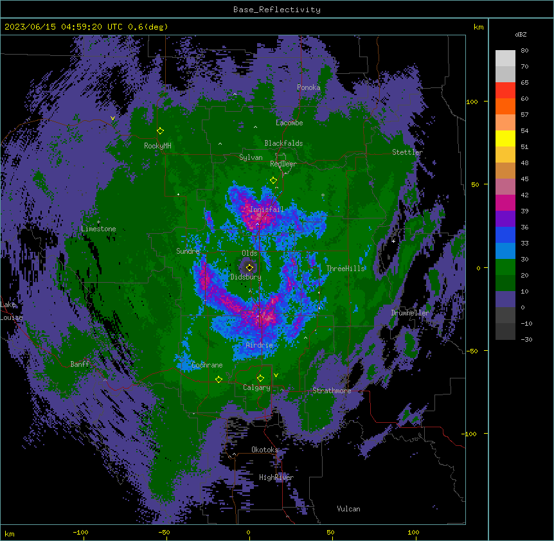Select the RockyMH label
Viewport: 554px width, 541px height.
tap(157, 146)
